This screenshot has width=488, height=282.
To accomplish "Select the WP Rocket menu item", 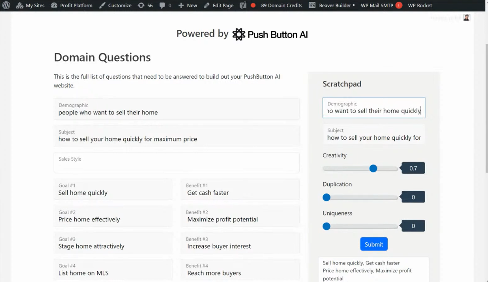I will 420,5.
